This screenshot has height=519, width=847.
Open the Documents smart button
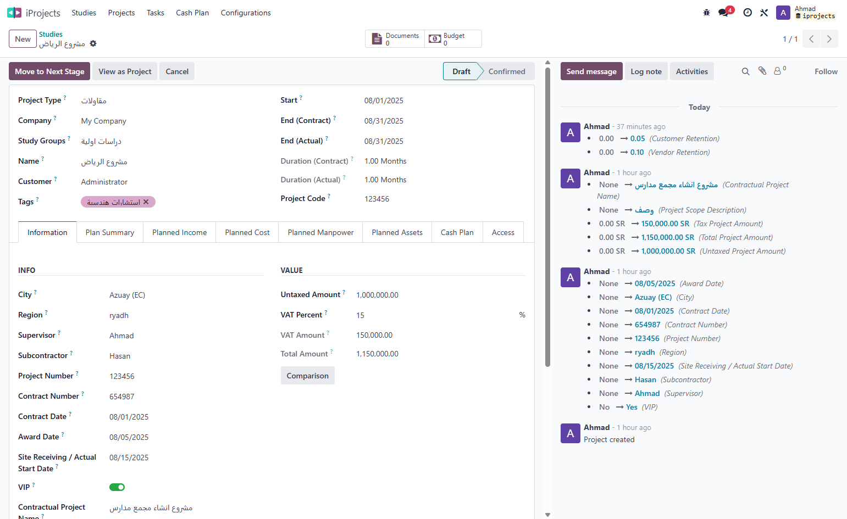[395, 39]
